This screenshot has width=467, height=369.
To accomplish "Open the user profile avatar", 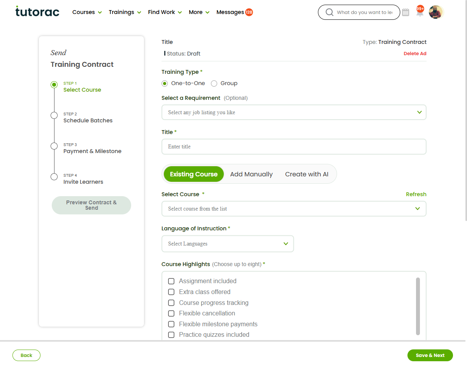I will click(x=436, y=12).
